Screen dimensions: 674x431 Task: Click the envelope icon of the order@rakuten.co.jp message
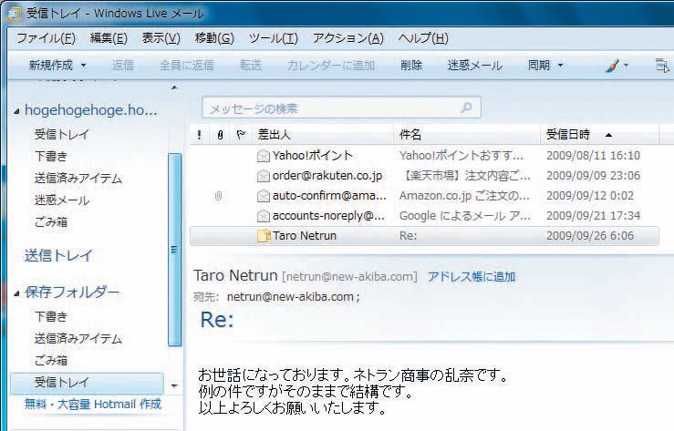pos(263,176)
